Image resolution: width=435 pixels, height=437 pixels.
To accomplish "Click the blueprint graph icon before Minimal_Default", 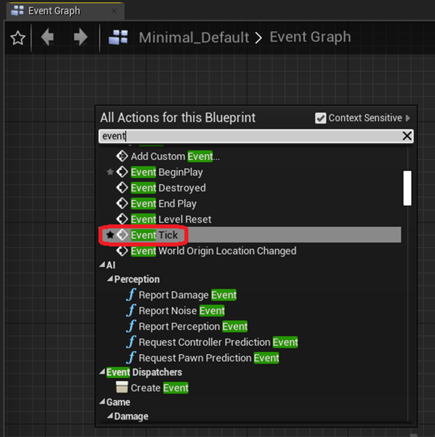I will (x=118, y=37).
